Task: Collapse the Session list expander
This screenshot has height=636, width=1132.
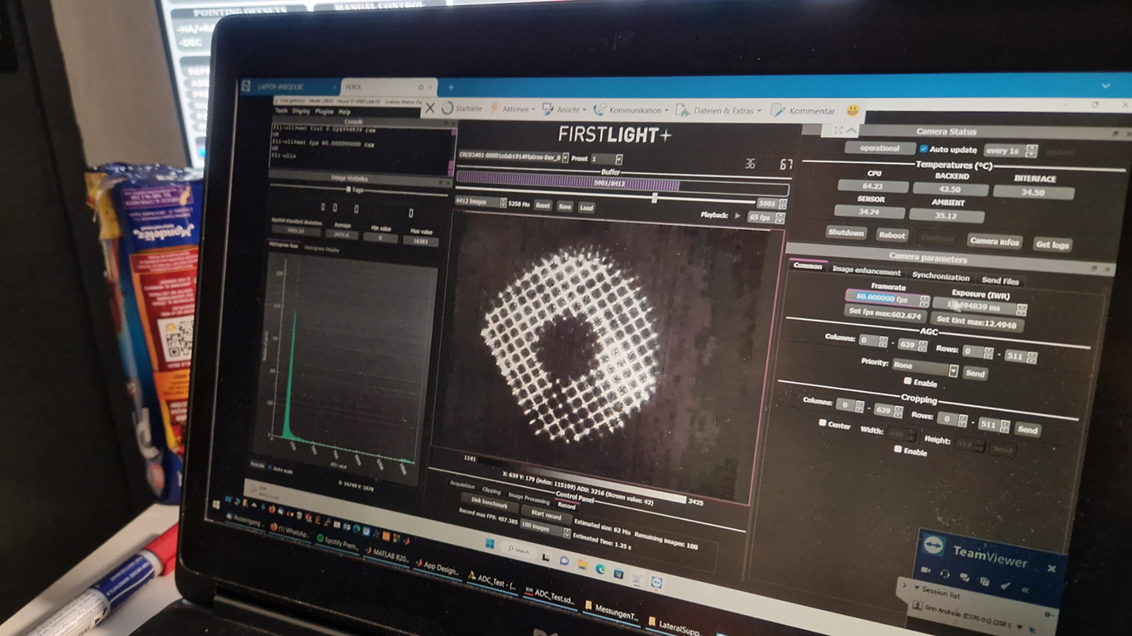Action: tap(917, 588)
